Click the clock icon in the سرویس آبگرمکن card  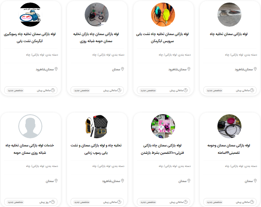pos(186,90)
